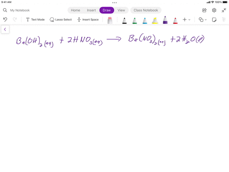
Task: Insert a sticky note
Action: point(214,20)
